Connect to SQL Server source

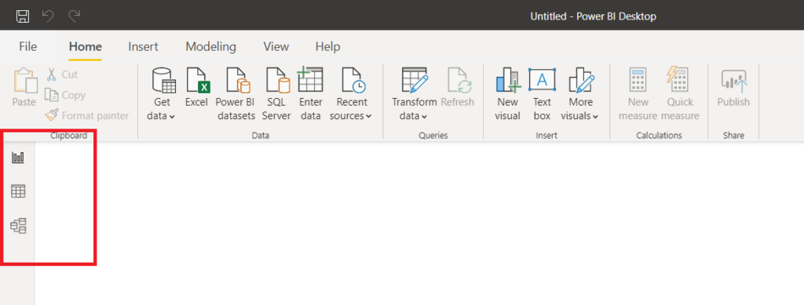pos(276,94)
